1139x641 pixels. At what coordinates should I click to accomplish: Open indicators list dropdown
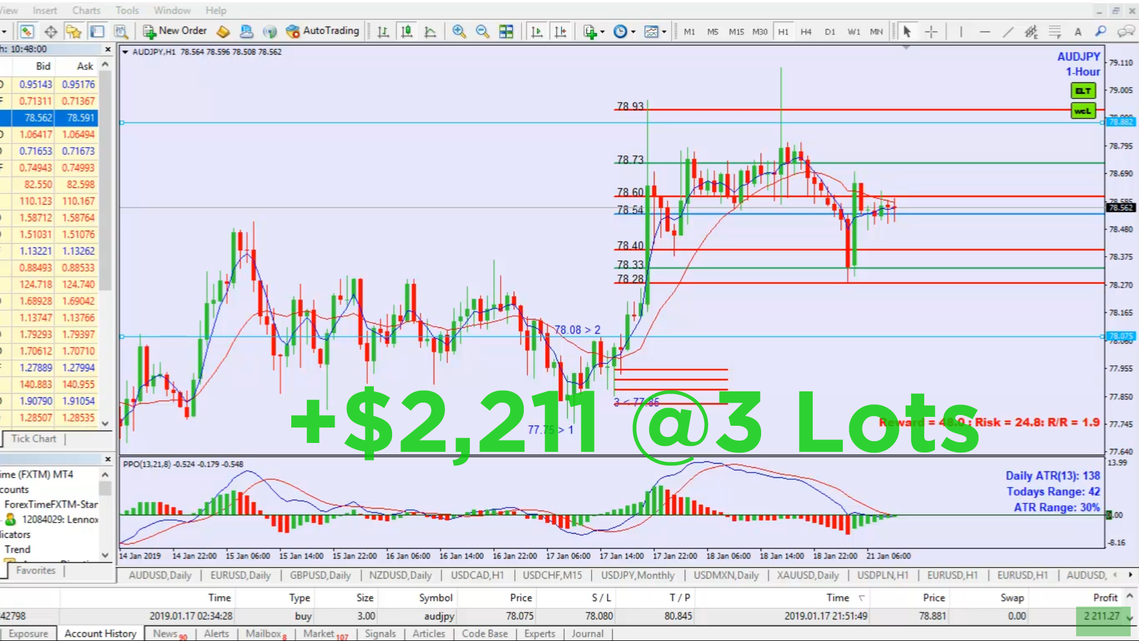[594, 31]
